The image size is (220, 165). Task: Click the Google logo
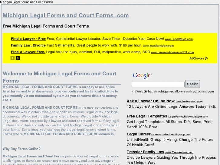142,76
